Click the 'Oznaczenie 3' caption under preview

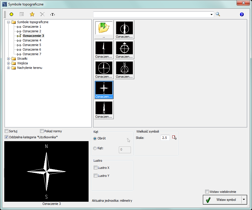pyautogui.click(x=52, y=204)
